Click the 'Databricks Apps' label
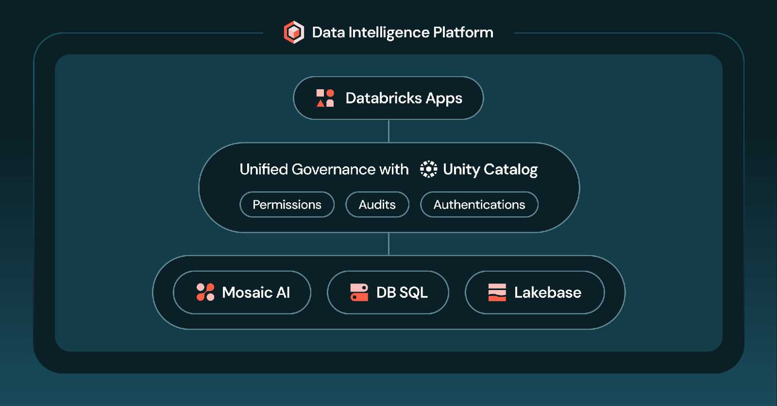 click(404, 98)
